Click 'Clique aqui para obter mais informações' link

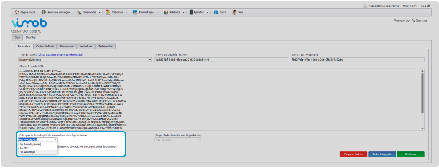tap(61, 55)
